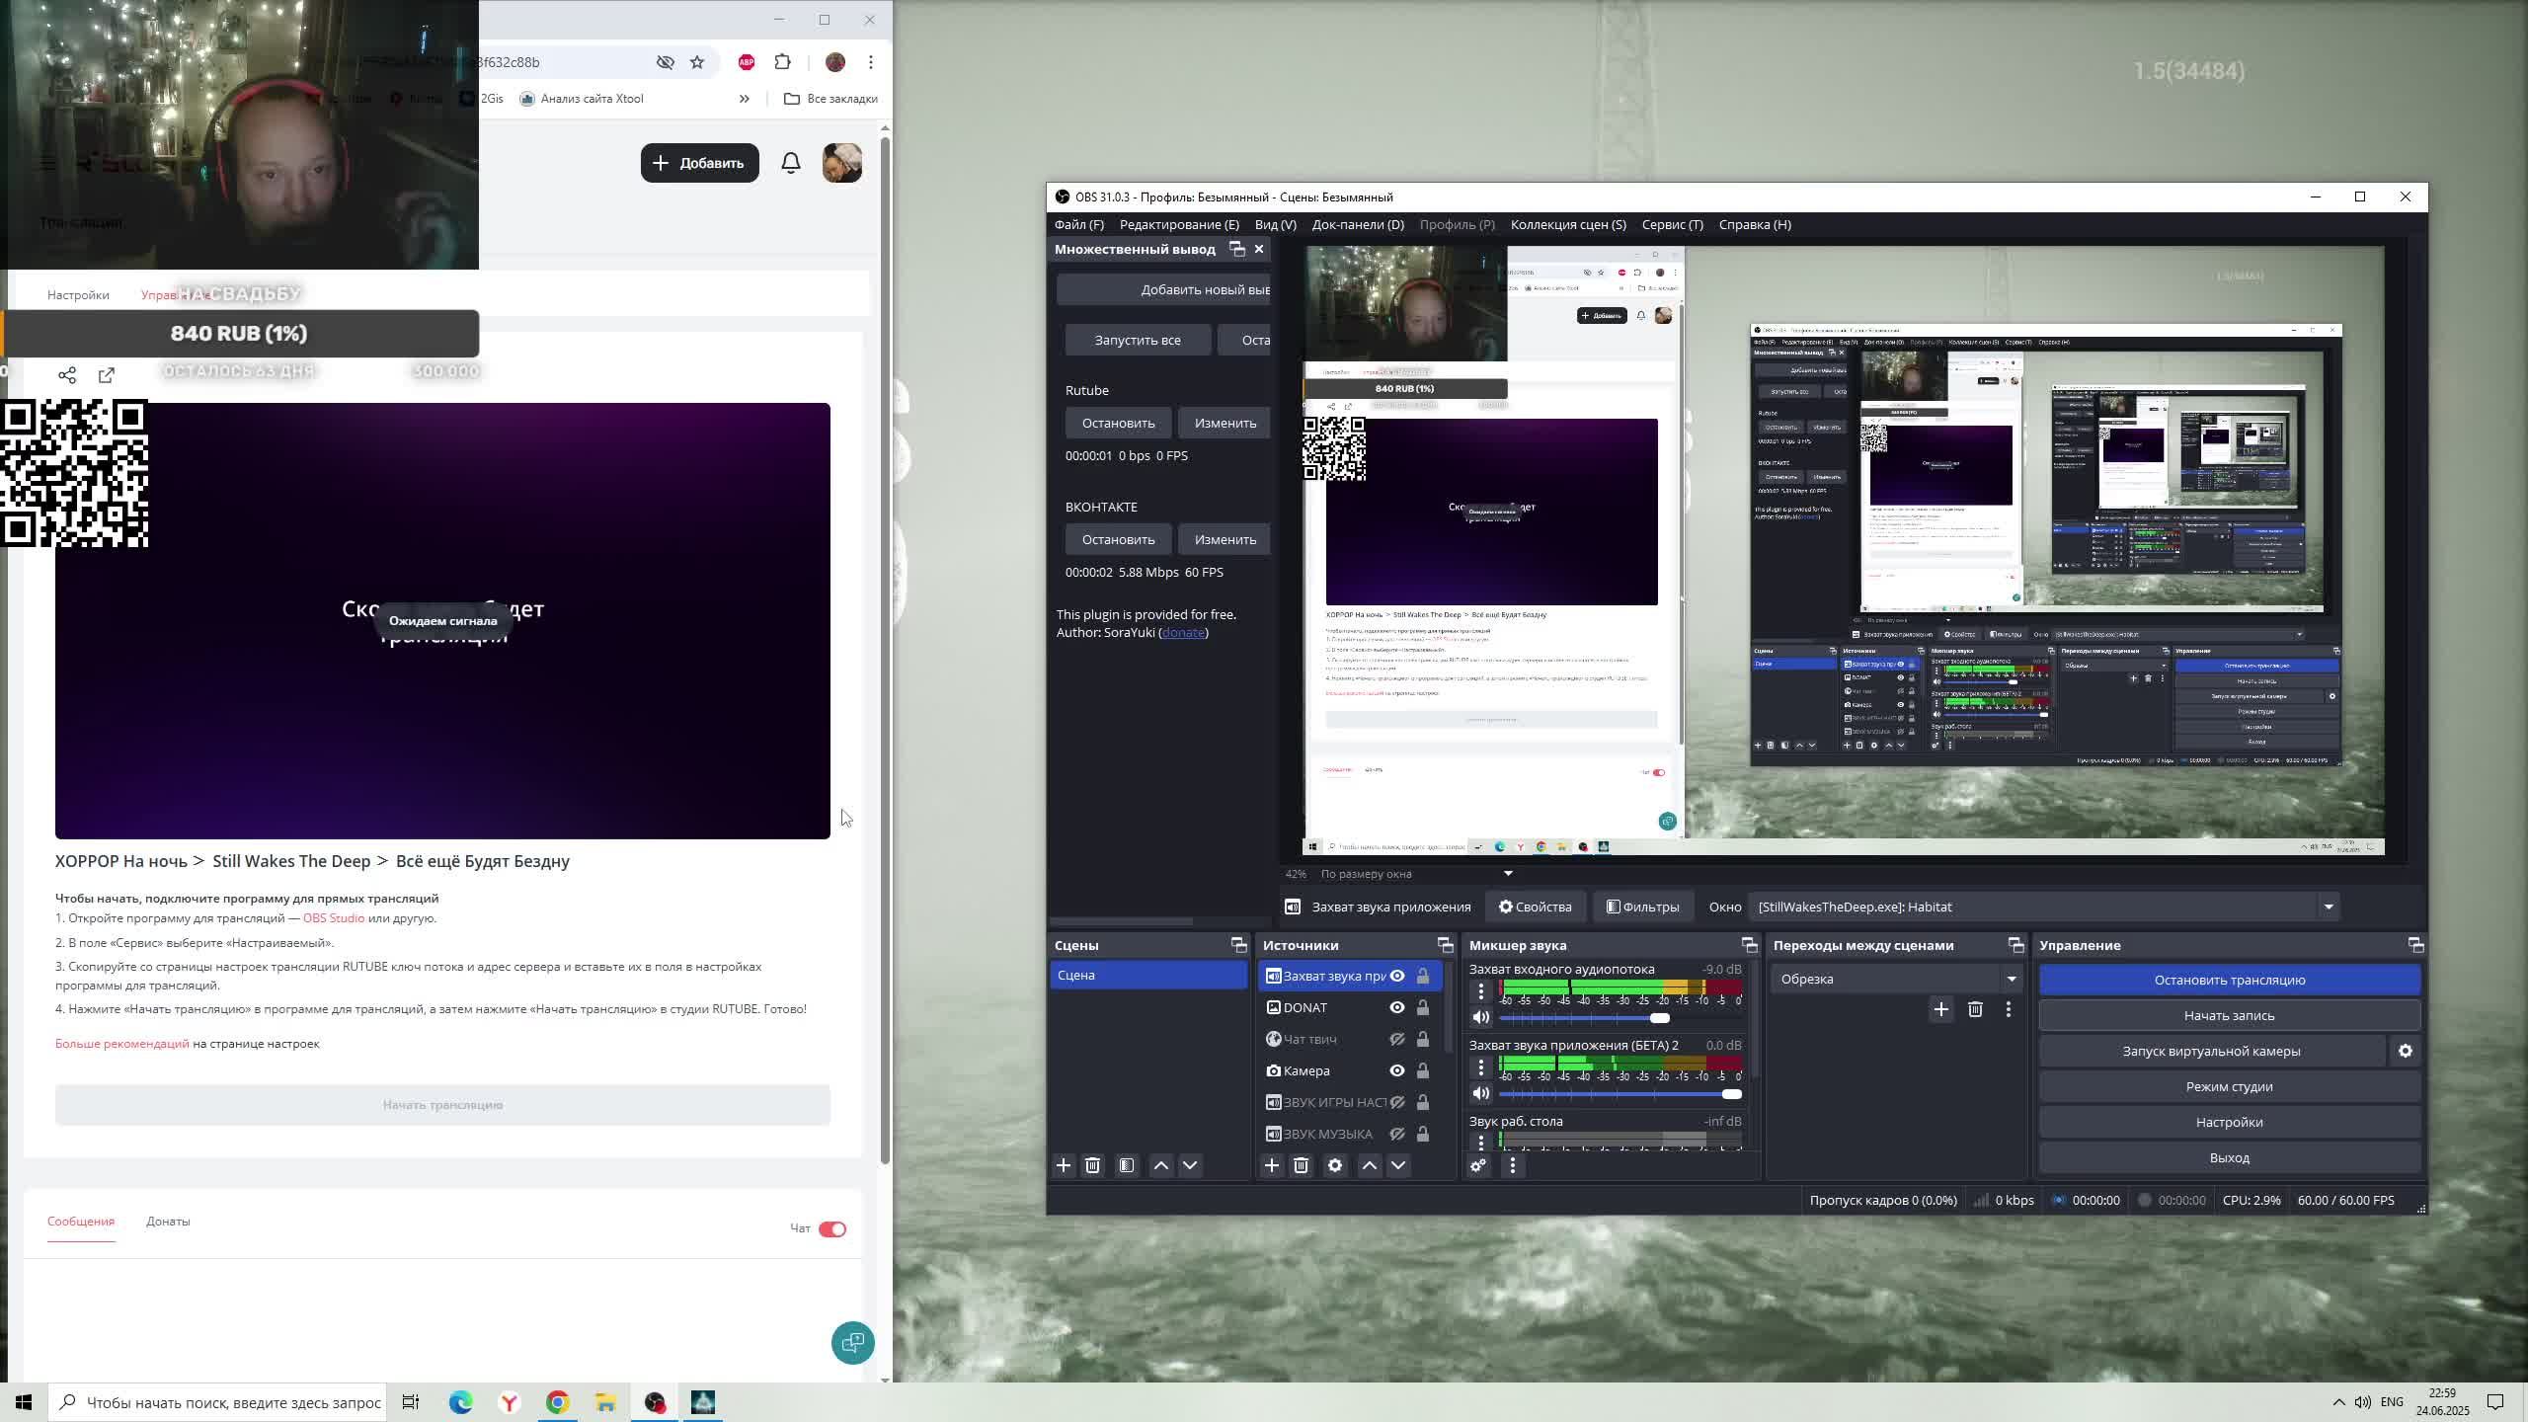Move scene up in Scenes panel
Screen dimensions: 2528x1422
1161,1165
